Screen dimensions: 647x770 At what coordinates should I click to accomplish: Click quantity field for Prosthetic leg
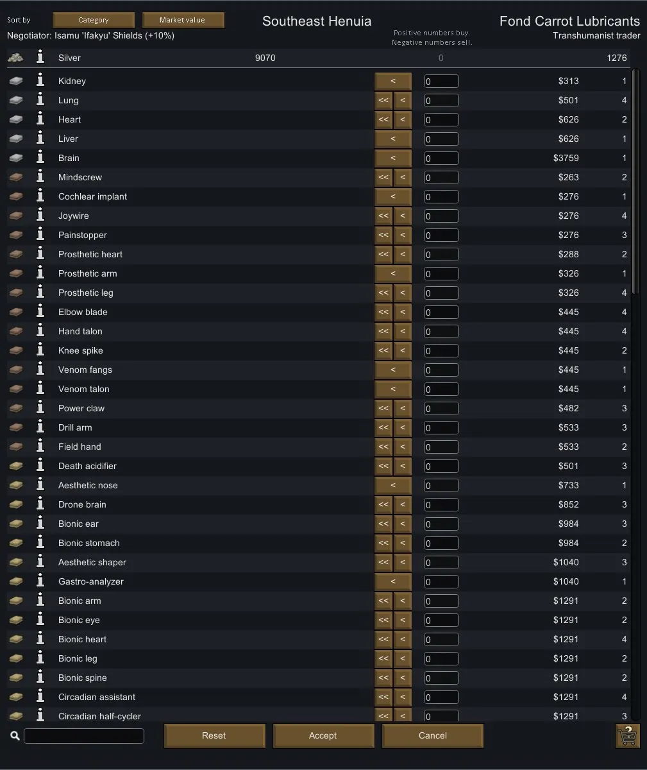[441, 293]
